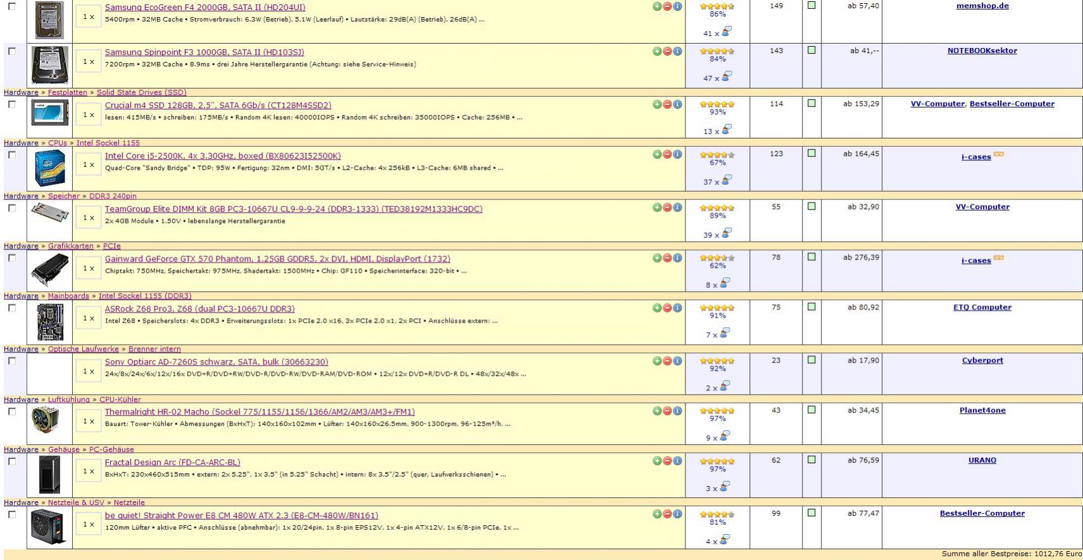Visit memshop.de shop link
Viewport: 1083px width, 560px height.
(982, 6)
